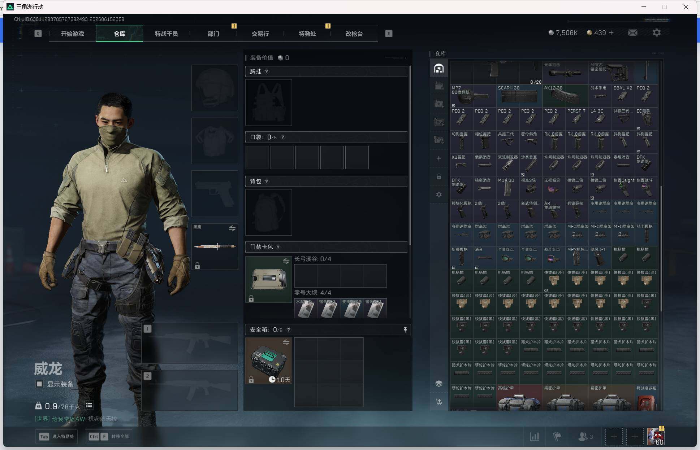This screenshot has width=700, height=450.
Task: Swap the 黑鹰 melee knife
Action: (232, 228)
